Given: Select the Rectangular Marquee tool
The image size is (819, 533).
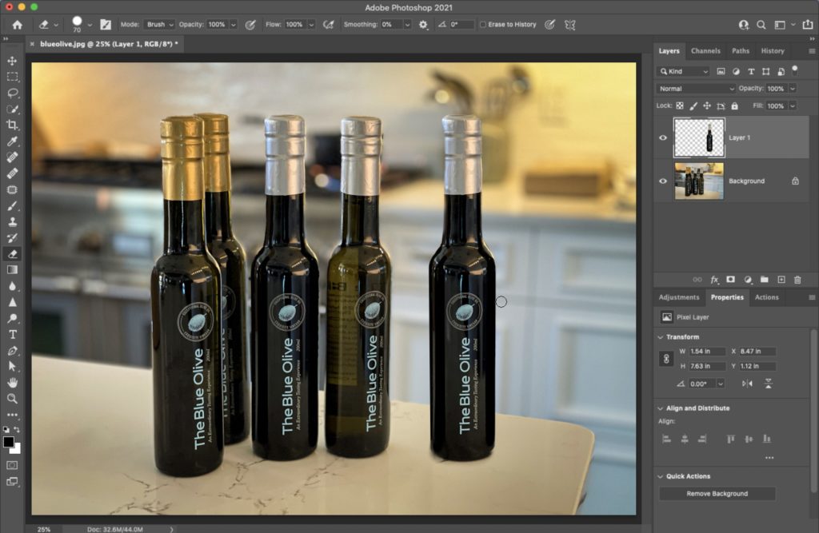Looking at the screenshot, I should coord(12,77).
